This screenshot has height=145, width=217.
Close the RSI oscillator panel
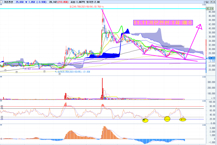[205, 101]
